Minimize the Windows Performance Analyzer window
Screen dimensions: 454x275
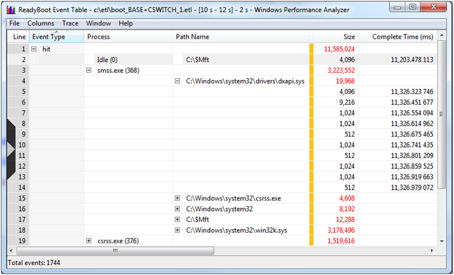pyautogui.click(x=398, y=7)
